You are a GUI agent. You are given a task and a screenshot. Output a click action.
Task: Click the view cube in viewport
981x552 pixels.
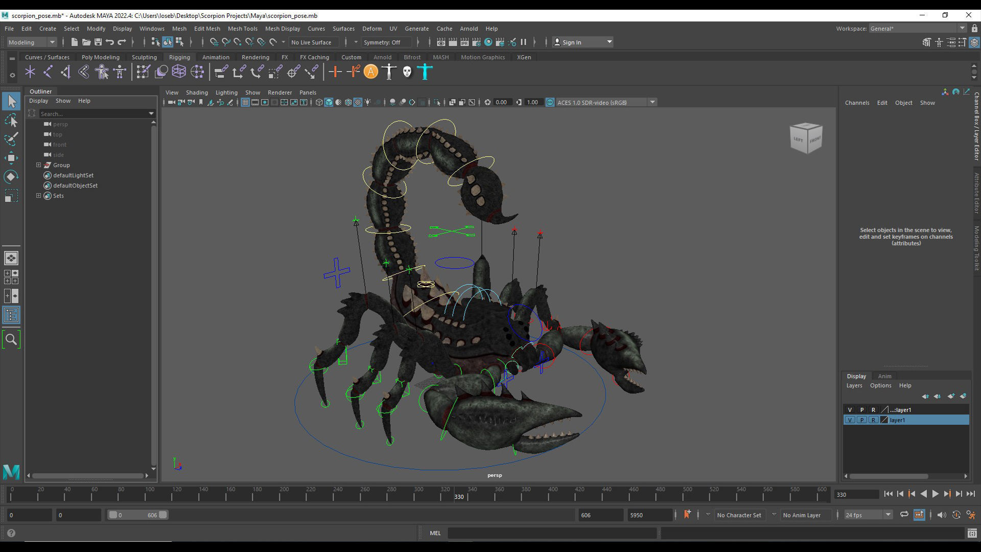[x=806, y=138]
